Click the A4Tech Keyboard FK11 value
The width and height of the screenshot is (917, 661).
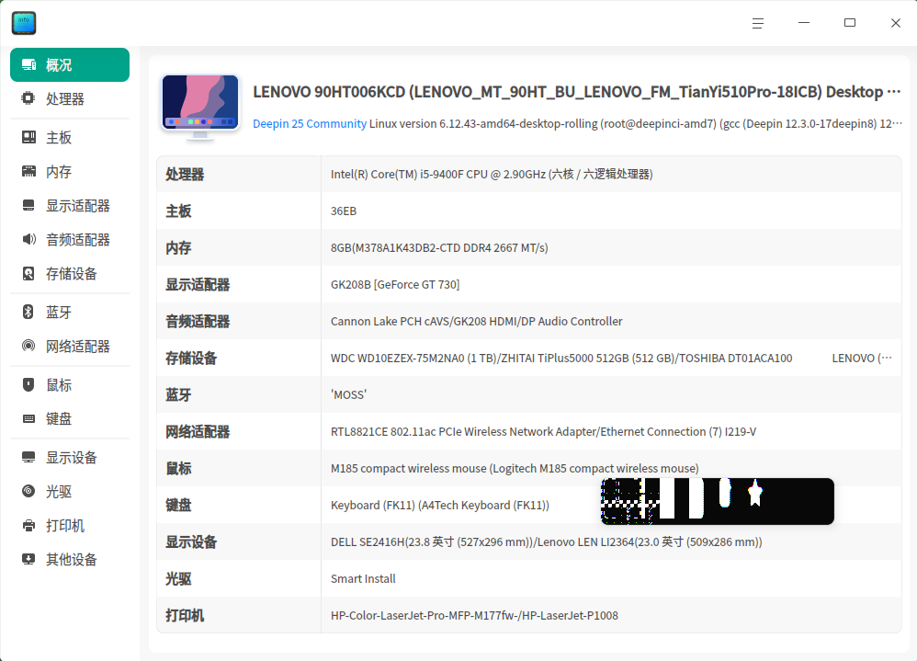coord(440,506)
